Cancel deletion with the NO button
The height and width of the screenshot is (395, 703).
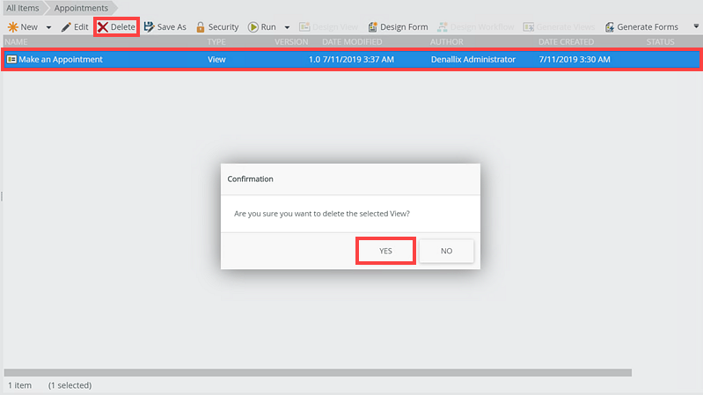click(446, 251)
